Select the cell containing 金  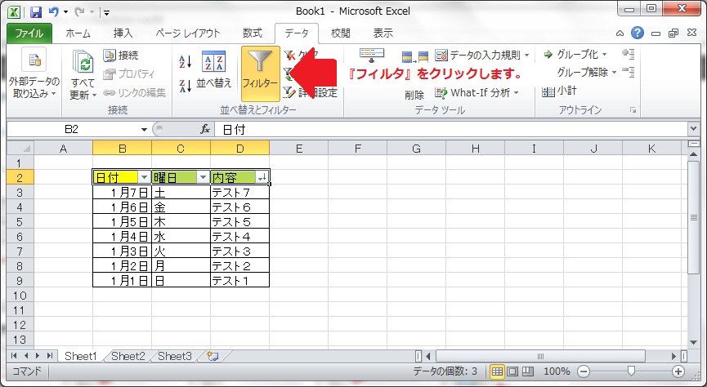pos(181,207)
